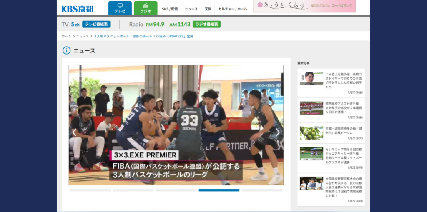Image resolution: width=427 pixels, height=212 pixels.
Task: Open the セレマカップ第５９回 article headline
Action: click(x=344, y=156)
